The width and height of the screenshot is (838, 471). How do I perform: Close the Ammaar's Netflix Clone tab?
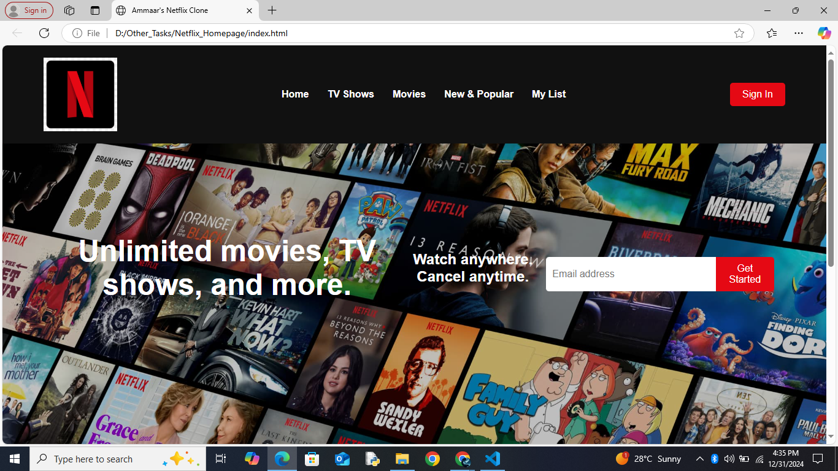[249, 10]
